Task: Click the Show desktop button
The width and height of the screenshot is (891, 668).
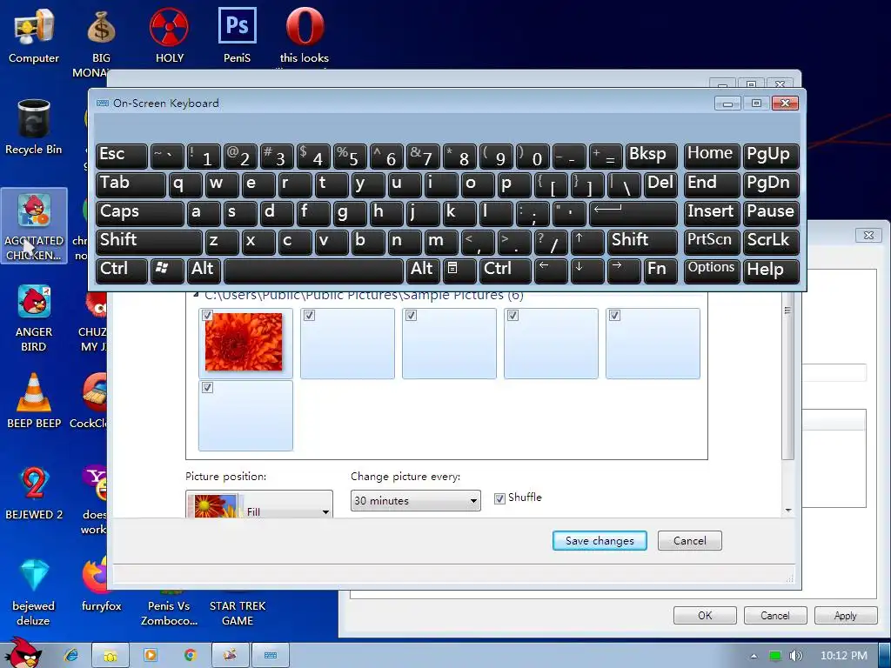Action: tap(885, 656)
